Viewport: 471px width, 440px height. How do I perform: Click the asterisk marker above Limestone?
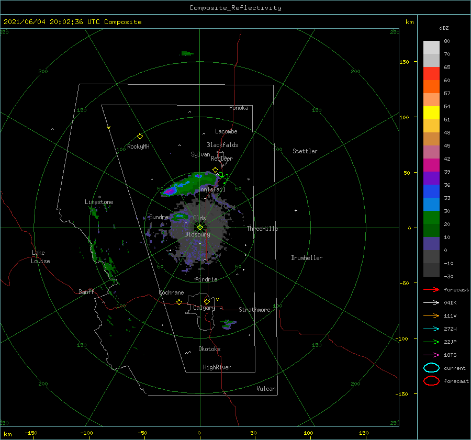tap(99, 197)
